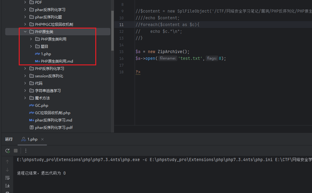The image size is (312, 193).
Task: Toggle soft-wrap in the console output
Action: coord(7,178)
